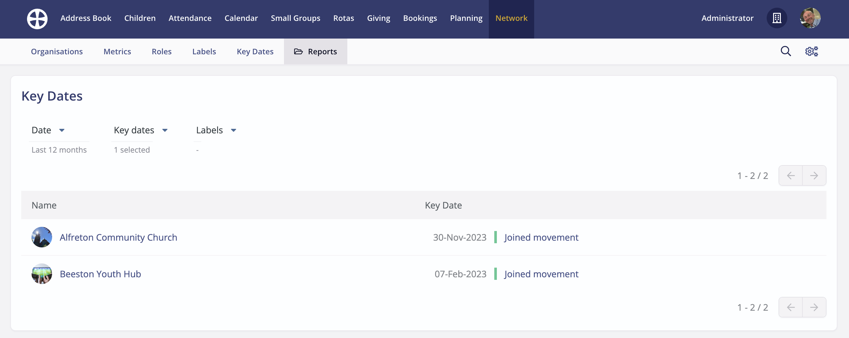Open the Bookings module

click(420, 18)
